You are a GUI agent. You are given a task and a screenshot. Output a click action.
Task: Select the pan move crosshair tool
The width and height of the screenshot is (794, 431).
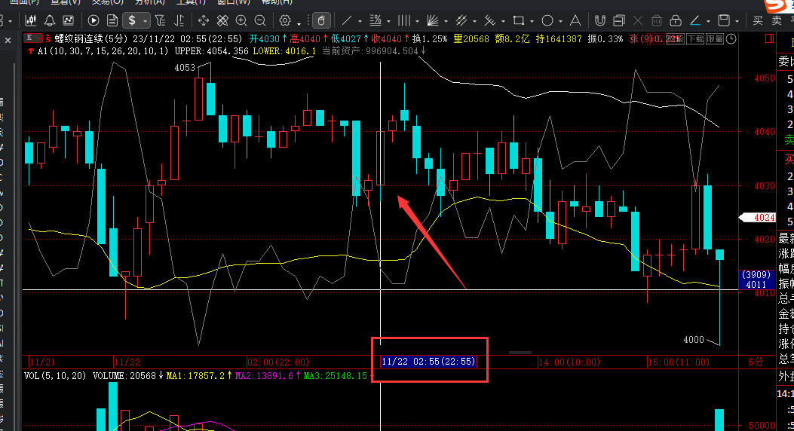204,21
